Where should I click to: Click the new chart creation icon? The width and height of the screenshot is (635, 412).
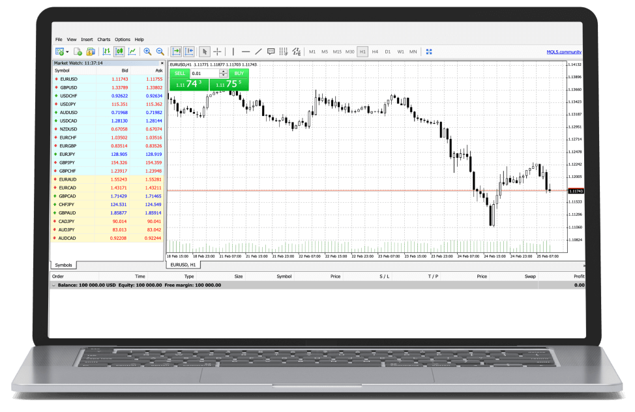point(59,52)
